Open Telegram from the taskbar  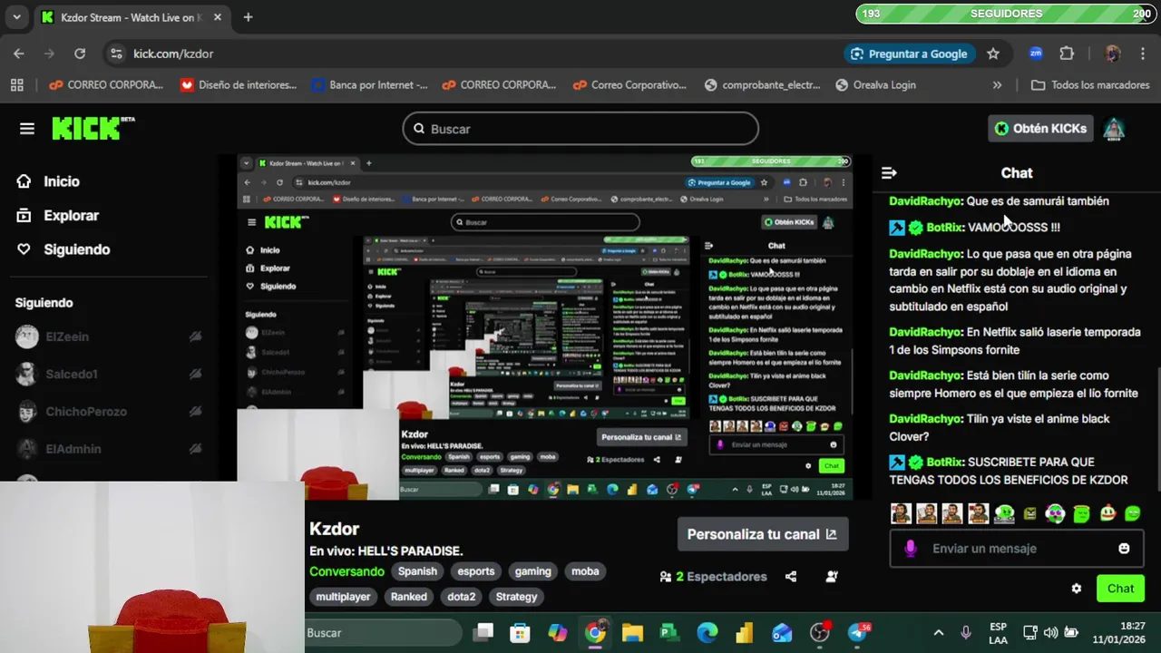858,633
